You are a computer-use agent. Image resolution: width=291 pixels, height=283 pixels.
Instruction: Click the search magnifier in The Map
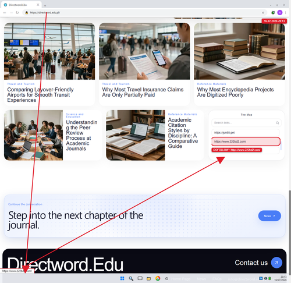point(277,123)
